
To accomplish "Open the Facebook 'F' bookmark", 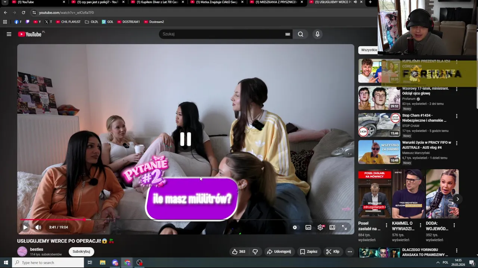I will 18,22.
